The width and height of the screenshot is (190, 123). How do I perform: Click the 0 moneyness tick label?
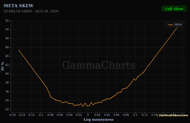pyautogui.click(x=88, y=115)
